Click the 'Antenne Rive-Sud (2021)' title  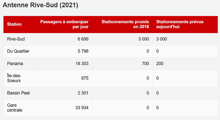(40, 6)
